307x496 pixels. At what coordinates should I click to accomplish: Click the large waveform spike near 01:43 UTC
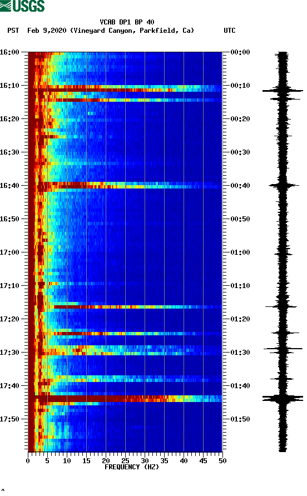tap(283, 398)
